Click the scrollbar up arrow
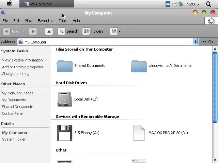This screenshot has width=218, height=163. point(215,49)
